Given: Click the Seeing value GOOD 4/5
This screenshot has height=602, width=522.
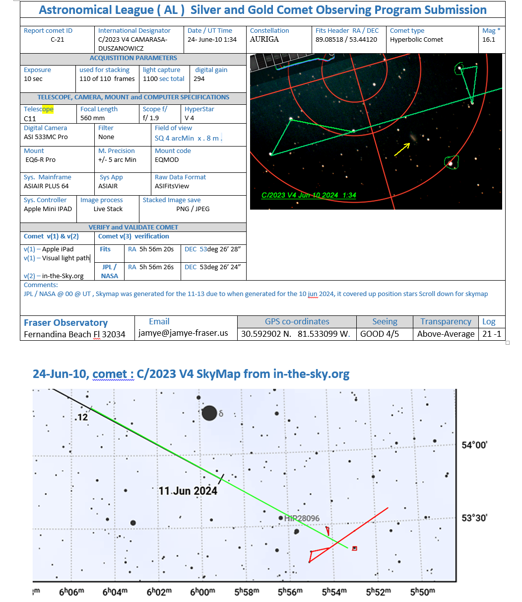Looking at the screenshot, I should point(380,334).
